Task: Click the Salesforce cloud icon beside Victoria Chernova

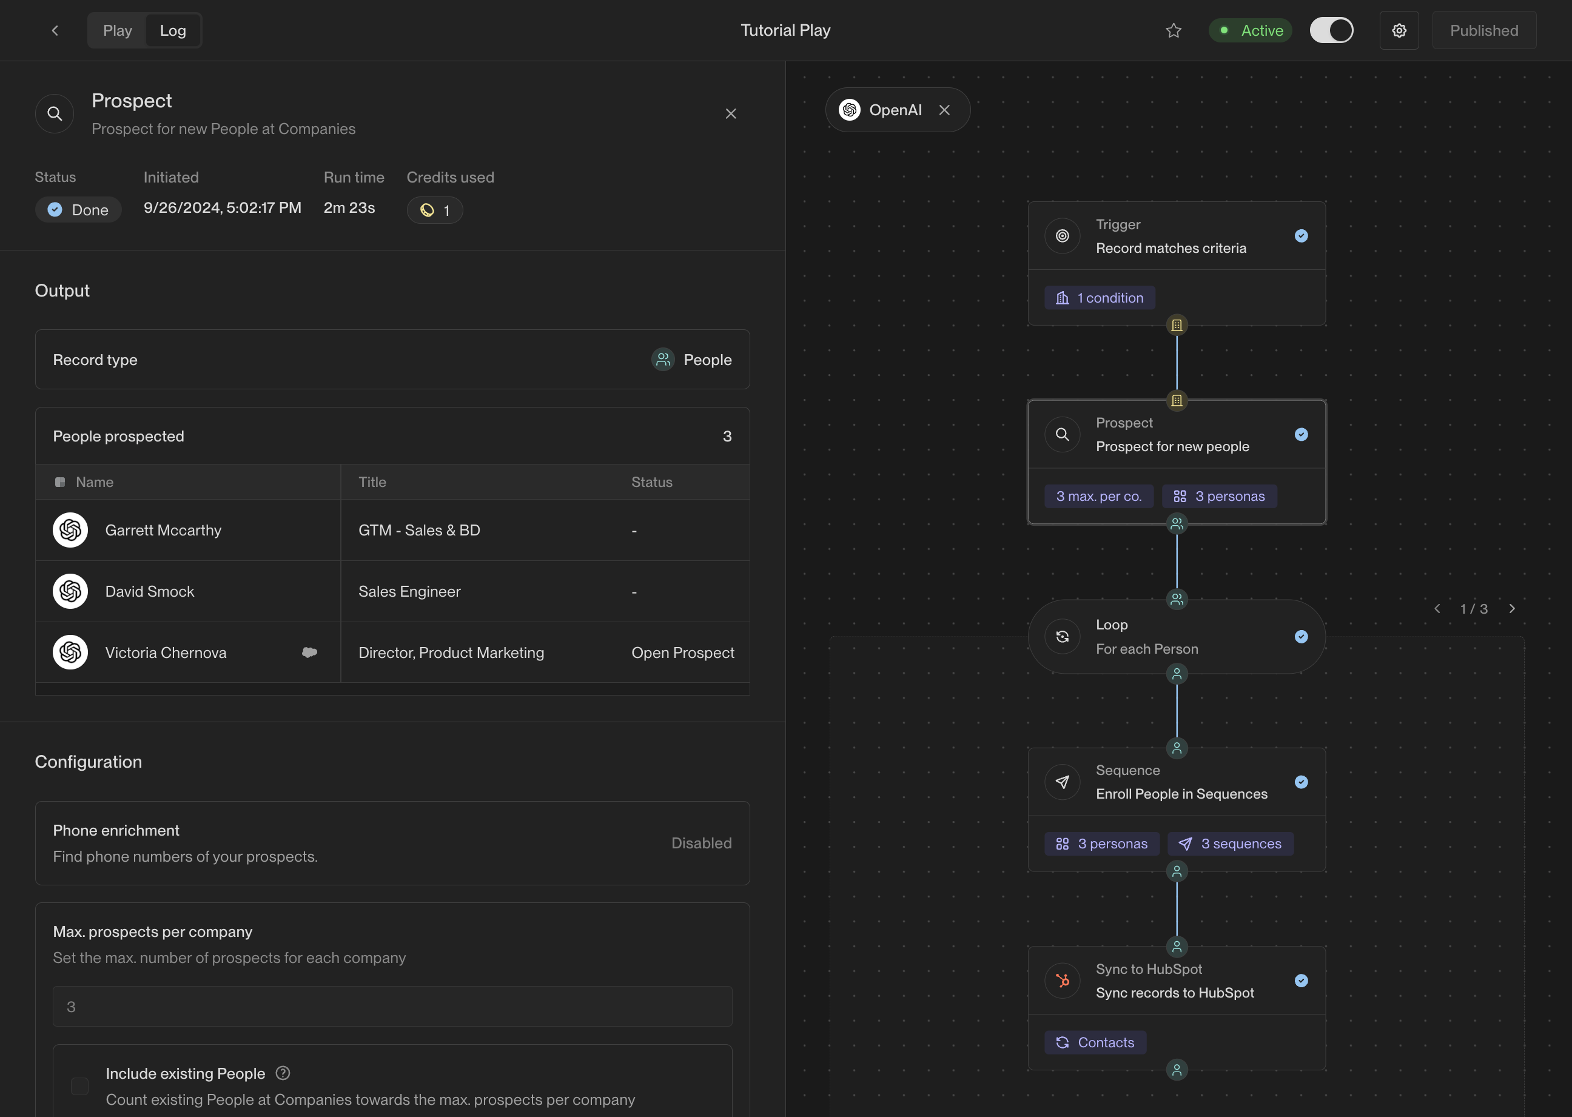Action: tap(309, 652)
